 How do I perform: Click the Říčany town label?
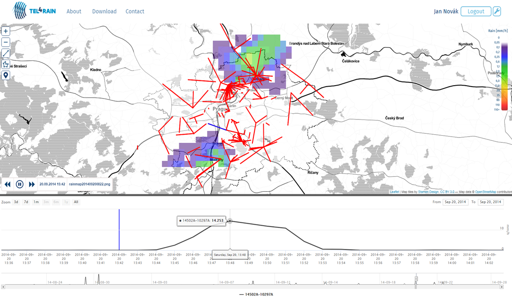pos(313,172)
